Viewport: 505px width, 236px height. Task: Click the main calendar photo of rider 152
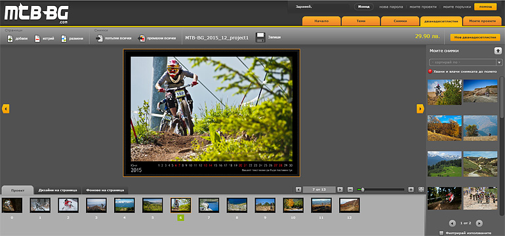tap(211, 109)
